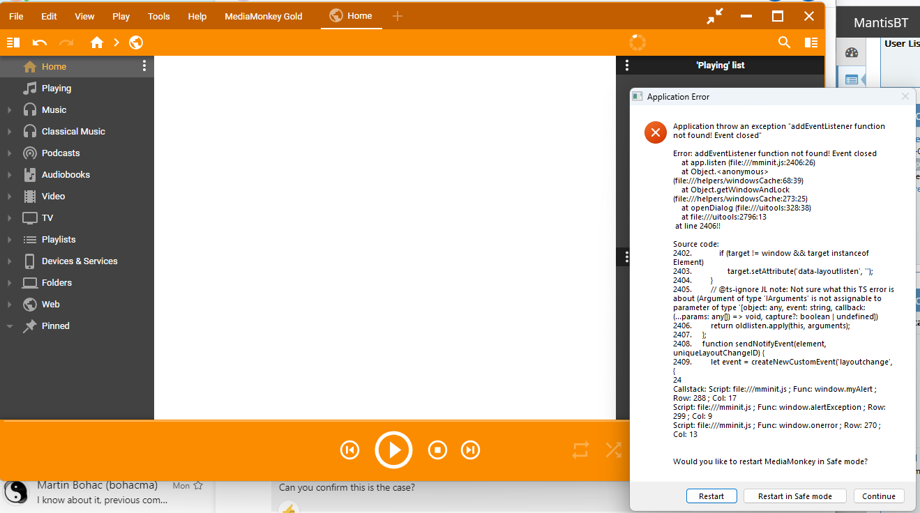The image size is (920, 513).
Task: Toggle the left sidebar panel icon
Action: tap(13, 43)
